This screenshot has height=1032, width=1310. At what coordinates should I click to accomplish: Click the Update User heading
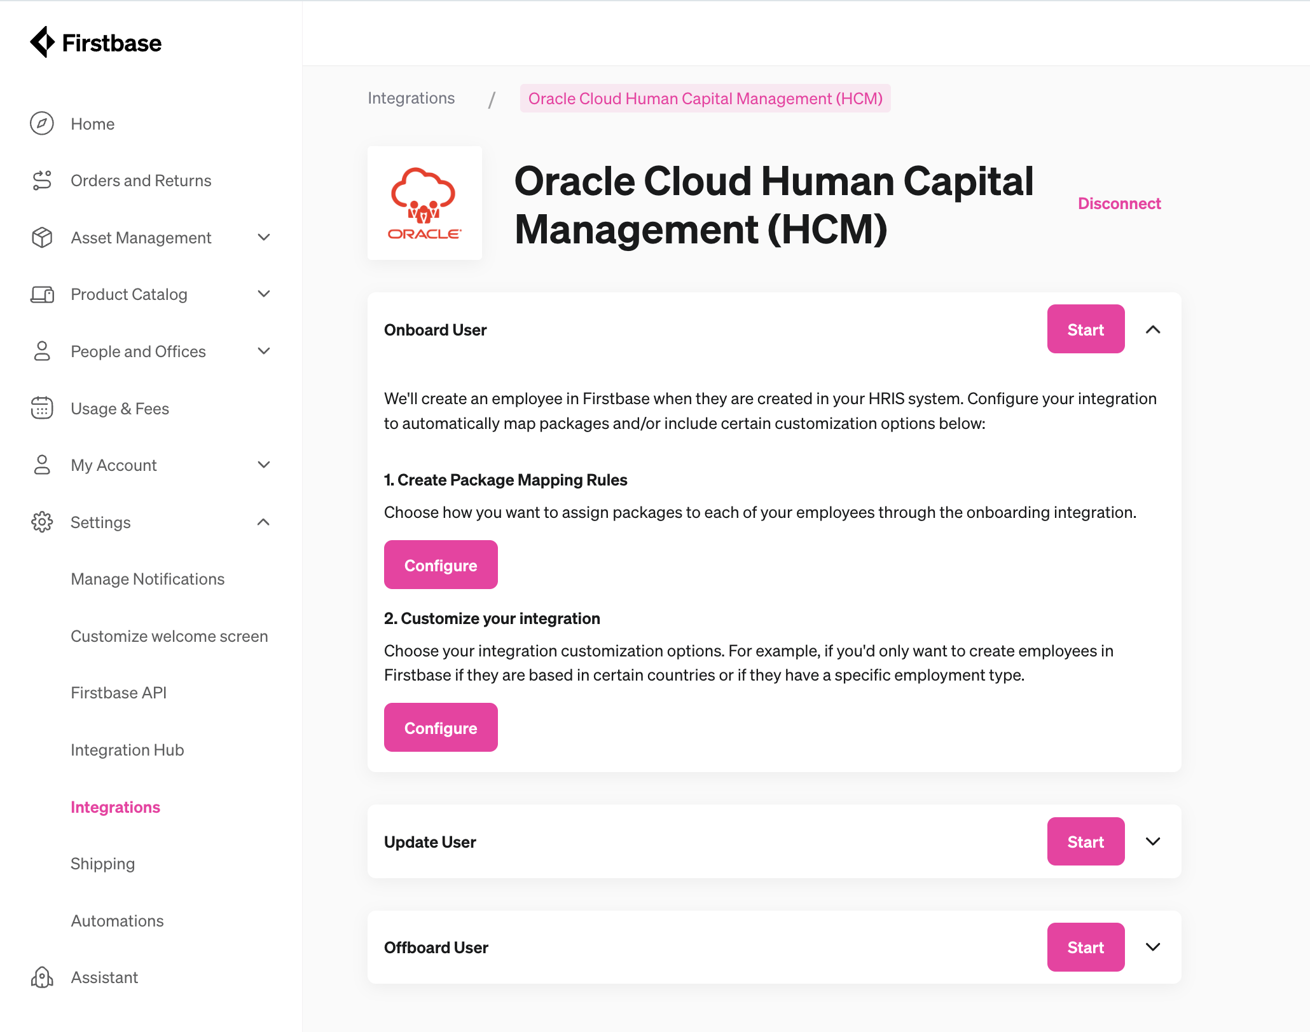[x=430, y=842]
